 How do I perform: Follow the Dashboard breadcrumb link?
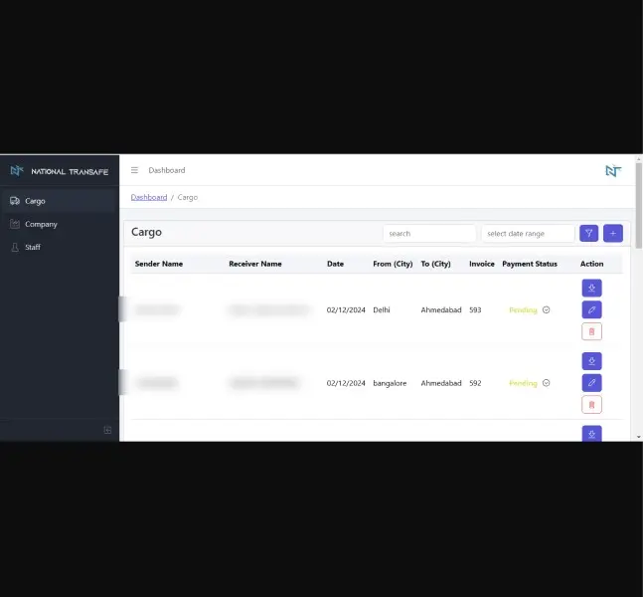[x=149, y=197]
